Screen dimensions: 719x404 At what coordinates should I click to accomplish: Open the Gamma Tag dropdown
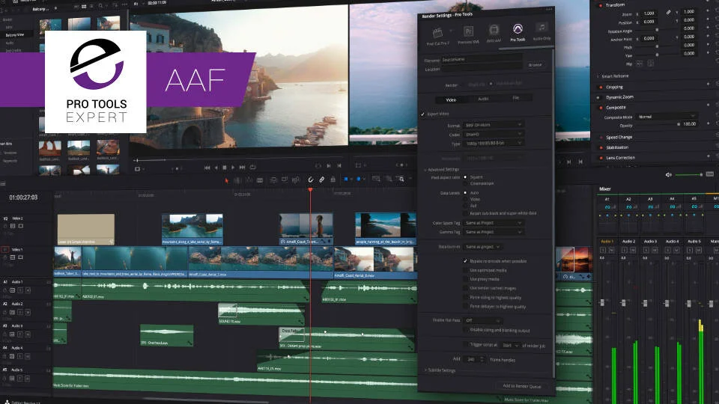(493, 232)
